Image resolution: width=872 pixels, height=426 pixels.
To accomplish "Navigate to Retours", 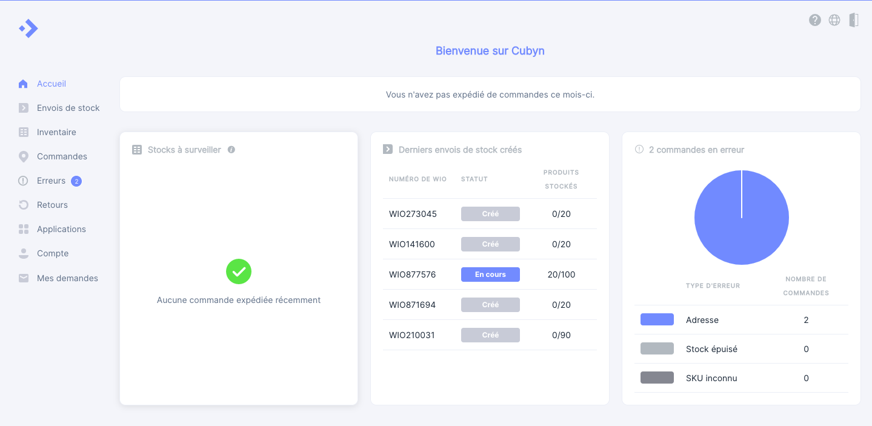I will click(x=53, y=205).
